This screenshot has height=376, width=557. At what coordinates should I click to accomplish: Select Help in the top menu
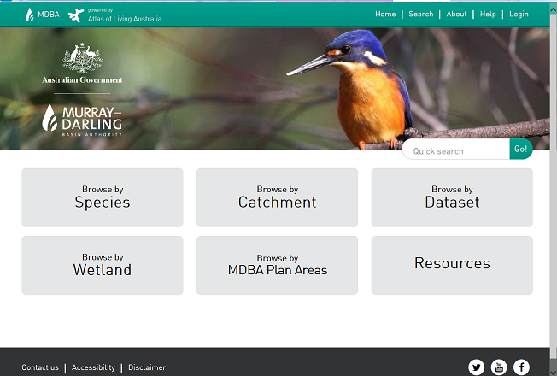coord(488,15)
